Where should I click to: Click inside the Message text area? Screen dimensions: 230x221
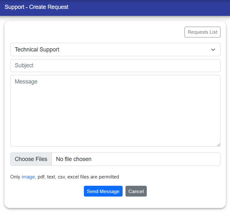click(x=115, y=111)
